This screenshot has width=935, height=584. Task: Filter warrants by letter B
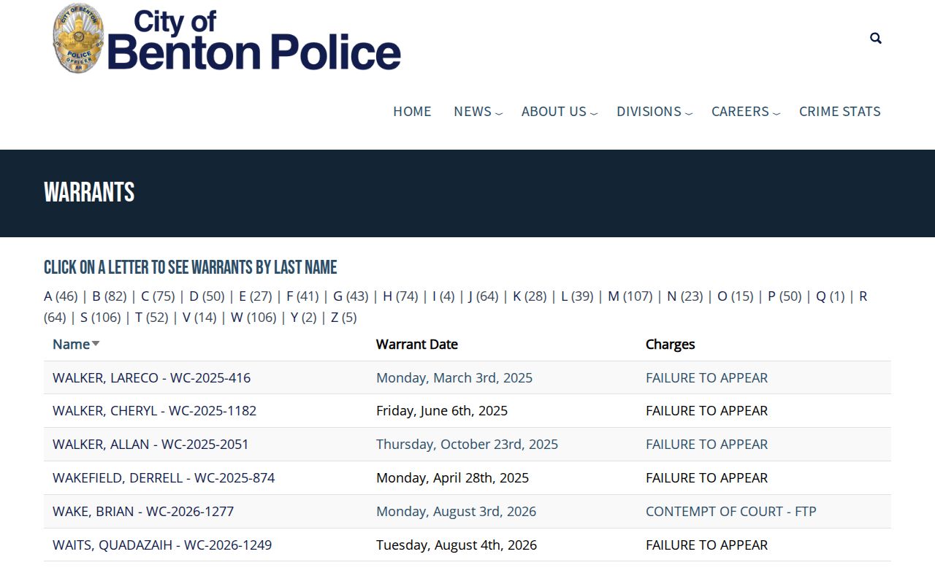96,296
